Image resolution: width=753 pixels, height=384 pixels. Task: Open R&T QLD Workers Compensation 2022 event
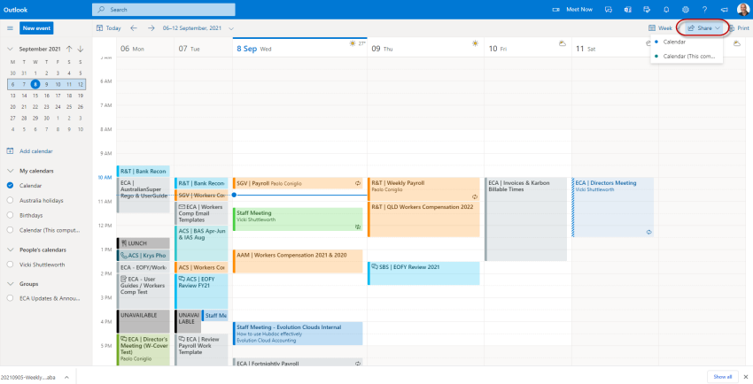point(423,219)
